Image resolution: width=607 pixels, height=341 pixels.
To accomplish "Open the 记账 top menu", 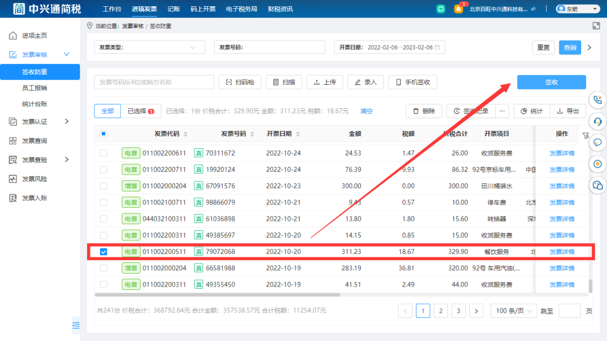I will [x=174, y=9].
